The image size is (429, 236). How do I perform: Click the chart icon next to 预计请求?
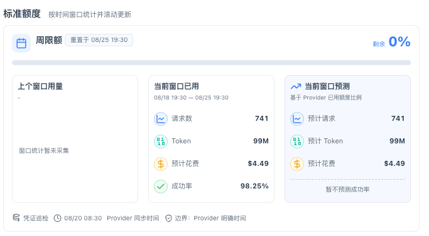click(297, 119)
